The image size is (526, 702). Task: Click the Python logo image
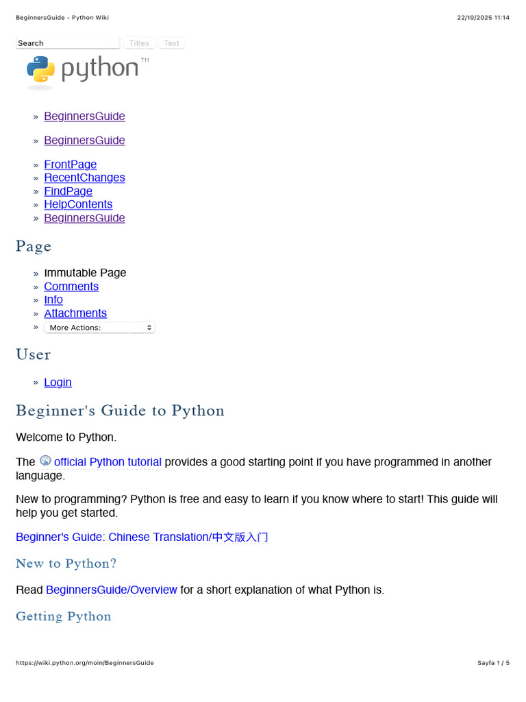click(87, 71)
